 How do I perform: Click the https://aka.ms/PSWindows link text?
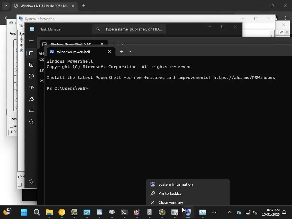pyautogui.click(x=244, y=78)
